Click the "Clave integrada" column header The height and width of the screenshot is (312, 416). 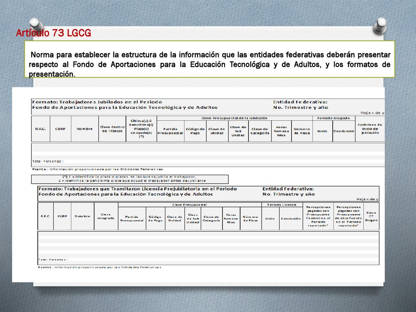coord(106,216)
